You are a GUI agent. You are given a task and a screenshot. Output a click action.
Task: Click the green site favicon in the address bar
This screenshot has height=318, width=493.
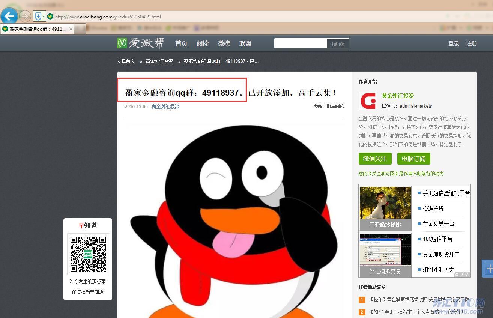click(50, 16)
